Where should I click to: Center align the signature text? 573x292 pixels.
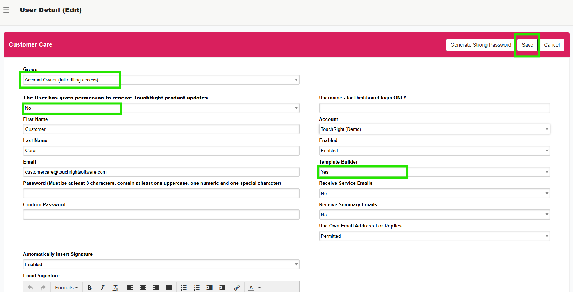pyautogui.click(x=143, y=288)
